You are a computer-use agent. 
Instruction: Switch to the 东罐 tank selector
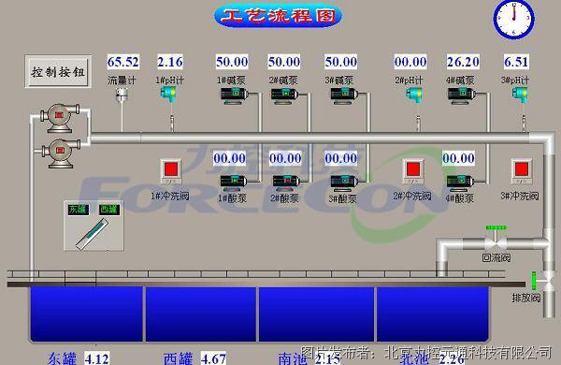pos(78,210)
